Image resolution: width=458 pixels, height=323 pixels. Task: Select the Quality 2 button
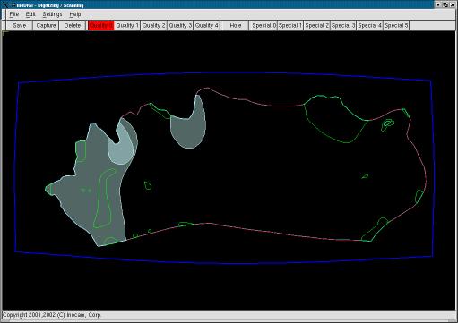154,25
